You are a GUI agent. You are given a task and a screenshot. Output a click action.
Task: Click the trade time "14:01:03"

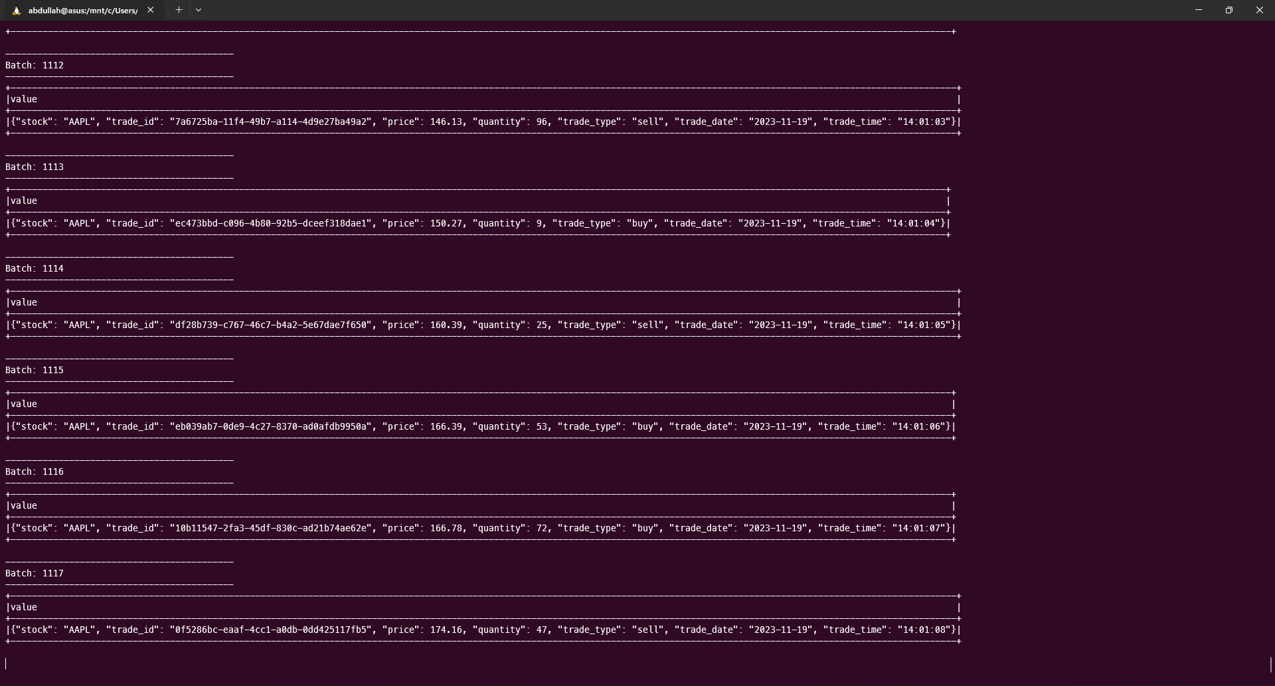pos(924,122)
